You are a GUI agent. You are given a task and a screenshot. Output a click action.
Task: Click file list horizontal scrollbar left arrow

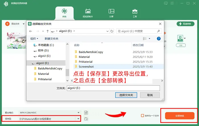pos(72,81)
